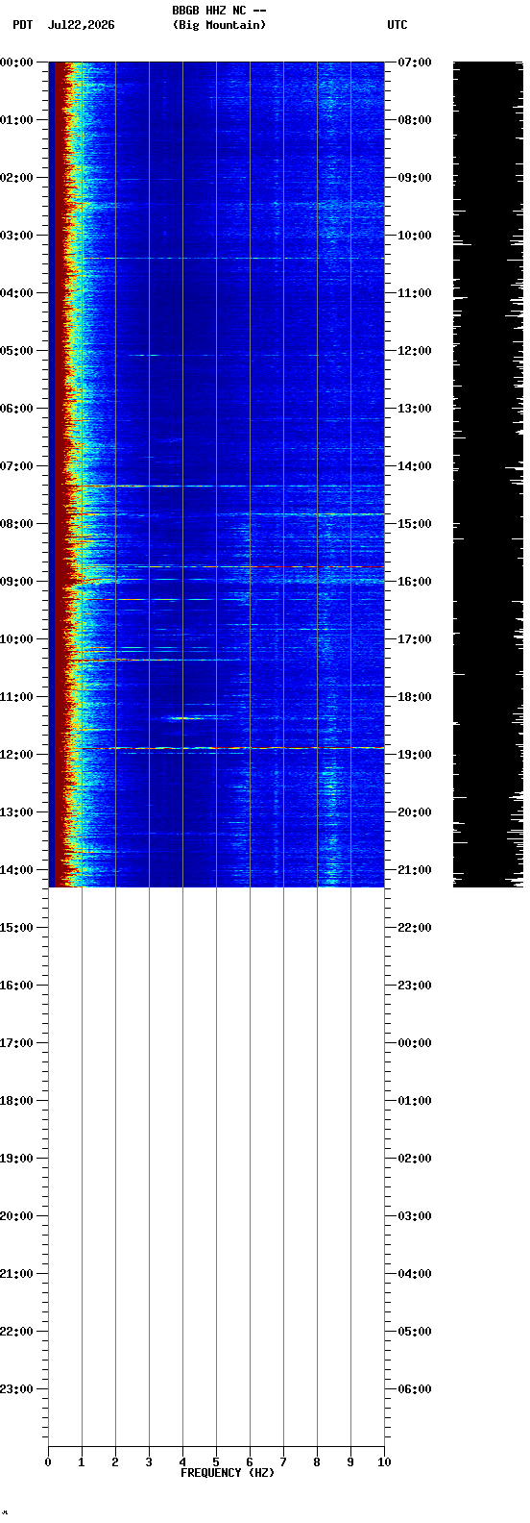530x1523 pixels.
Task: Click the 0 Hz frequency tick label
Action: 48,1462
